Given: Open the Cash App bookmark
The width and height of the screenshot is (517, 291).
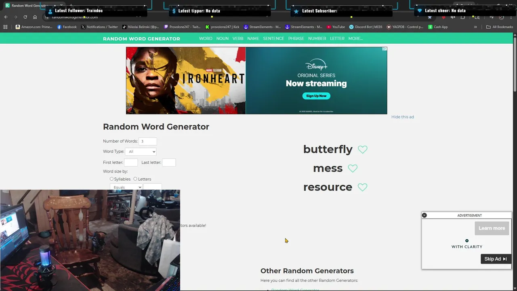Looking at the screenshot, I should (438, 27).
